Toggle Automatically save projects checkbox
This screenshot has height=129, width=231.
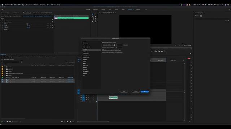point(103,43)
